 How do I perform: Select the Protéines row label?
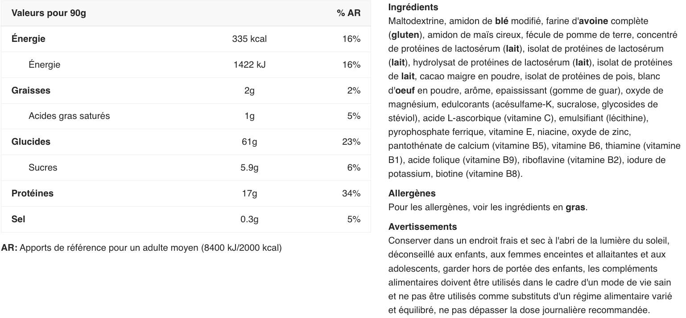pyautogui.click(x=33, y=193)
